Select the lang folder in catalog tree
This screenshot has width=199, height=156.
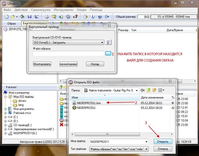click(x=21, y=105)
